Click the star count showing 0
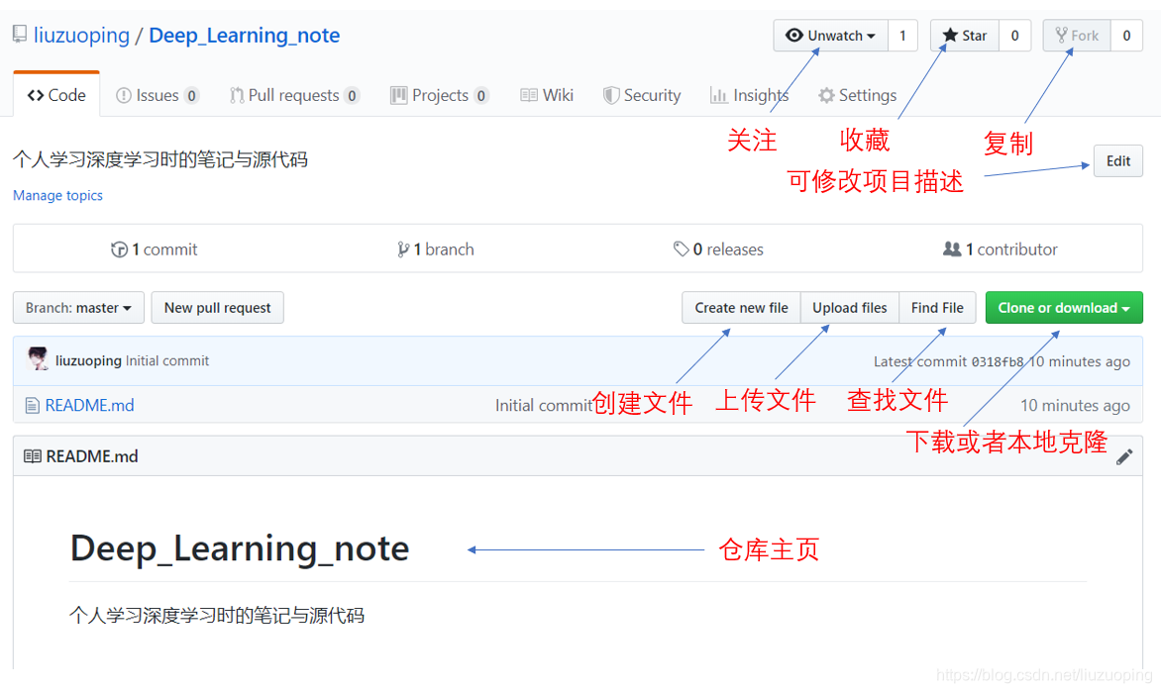1161x693 pixels. coord(1015,36)
